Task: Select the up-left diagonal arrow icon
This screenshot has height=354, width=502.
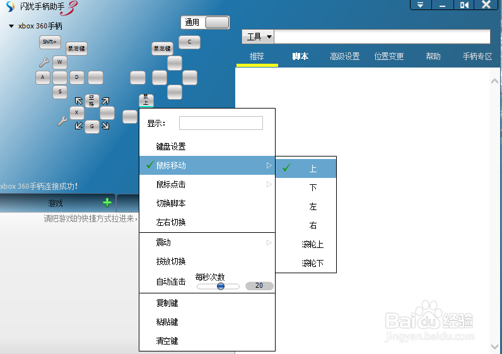Action: [79, 101]
